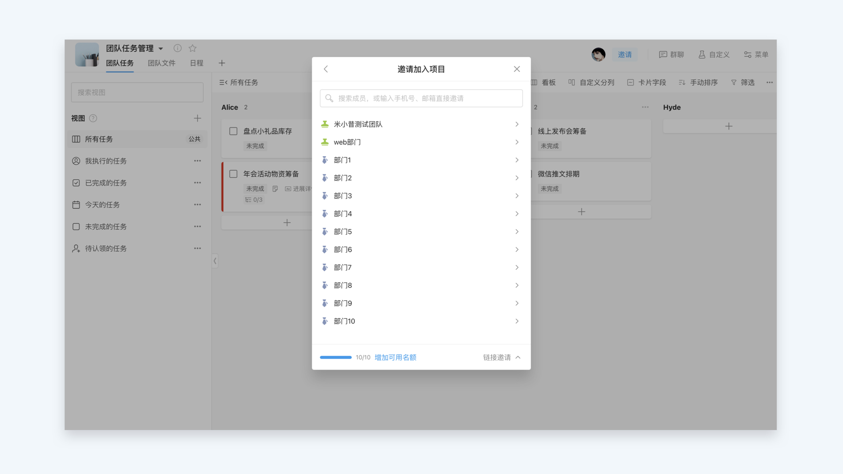Open more options for 今天的任务
The image size is (843, 474).
(x=198, y=205)
